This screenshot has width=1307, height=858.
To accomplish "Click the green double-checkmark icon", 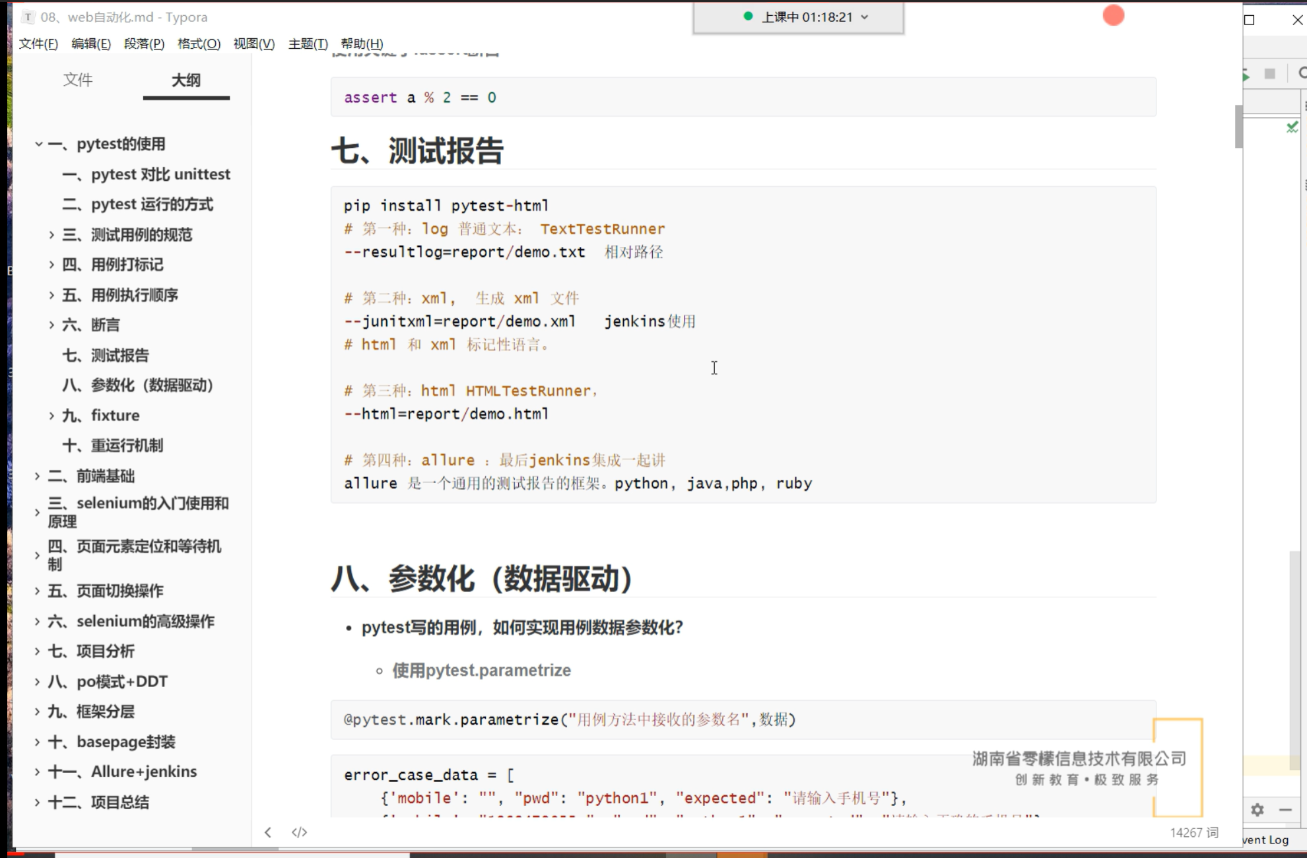I will coord(1292,127).
